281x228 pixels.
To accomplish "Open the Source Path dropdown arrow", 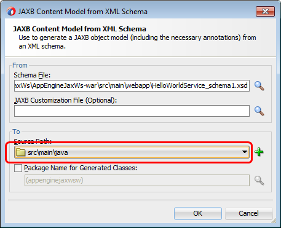I will click(244, 152).
